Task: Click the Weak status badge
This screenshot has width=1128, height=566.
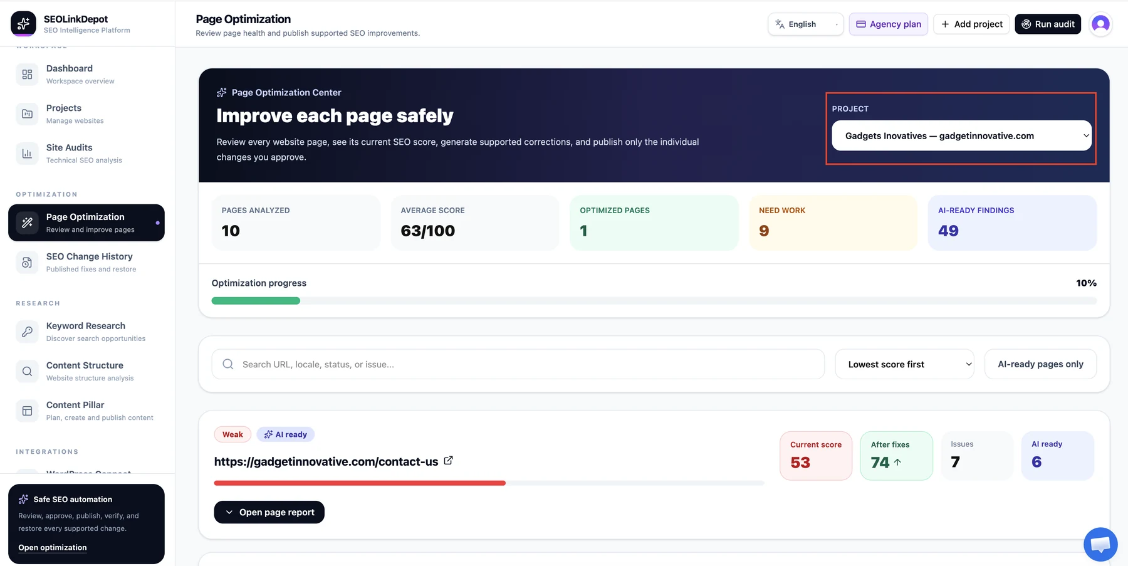Action: (232, 434)
